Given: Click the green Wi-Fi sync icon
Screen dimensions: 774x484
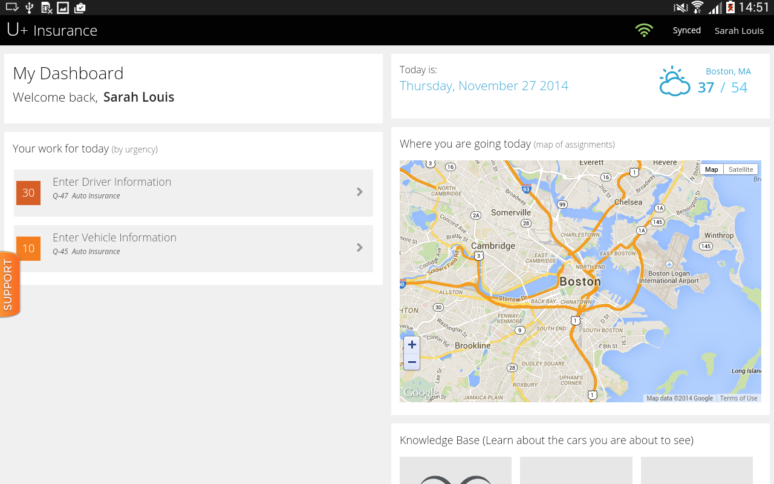Looking at the screenshot, I should click(x=644, y=30).
